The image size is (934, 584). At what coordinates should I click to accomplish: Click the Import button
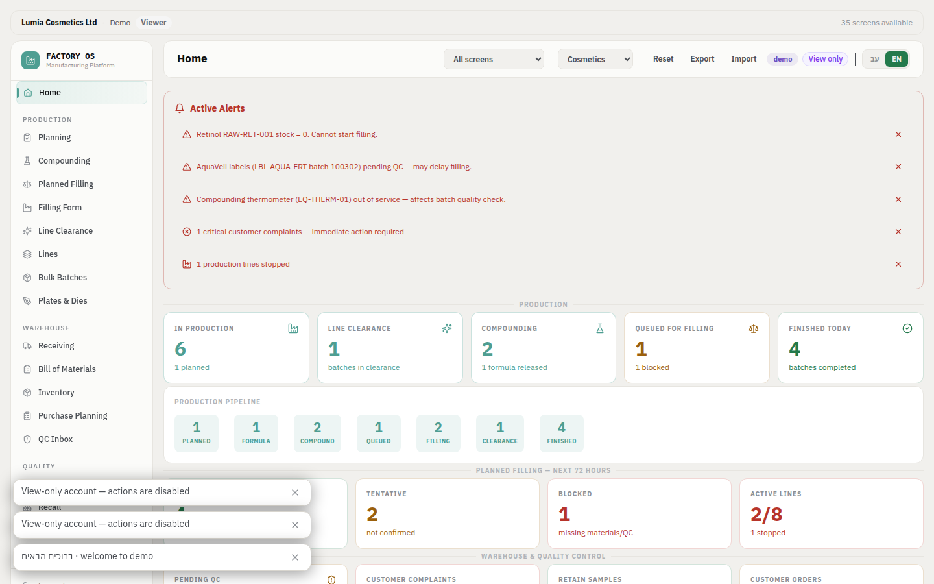(x=744, y=59)
